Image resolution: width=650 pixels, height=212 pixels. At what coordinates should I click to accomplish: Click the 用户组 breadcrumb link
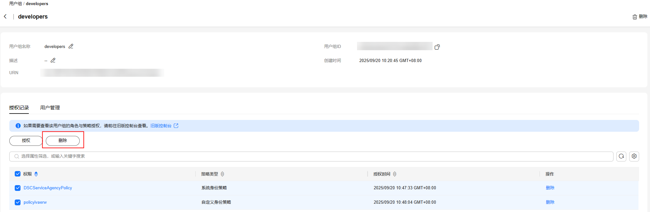(x=15, y=4)
